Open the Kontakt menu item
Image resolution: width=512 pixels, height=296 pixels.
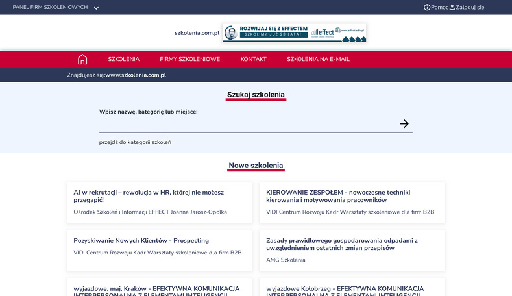[253, 59]
